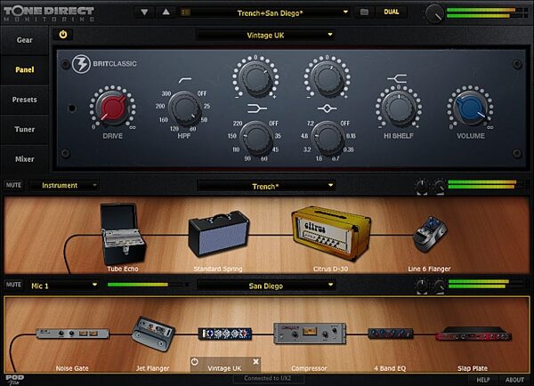The height and width of the screenshot is (386, 534).
Task: Switch to the Gear tab
Action: point(25,40)
